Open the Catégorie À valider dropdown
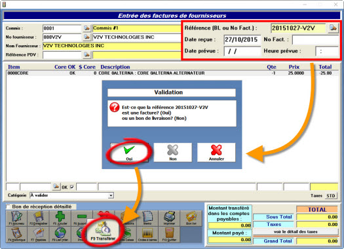The image size is (344, 249). point(111,195)
